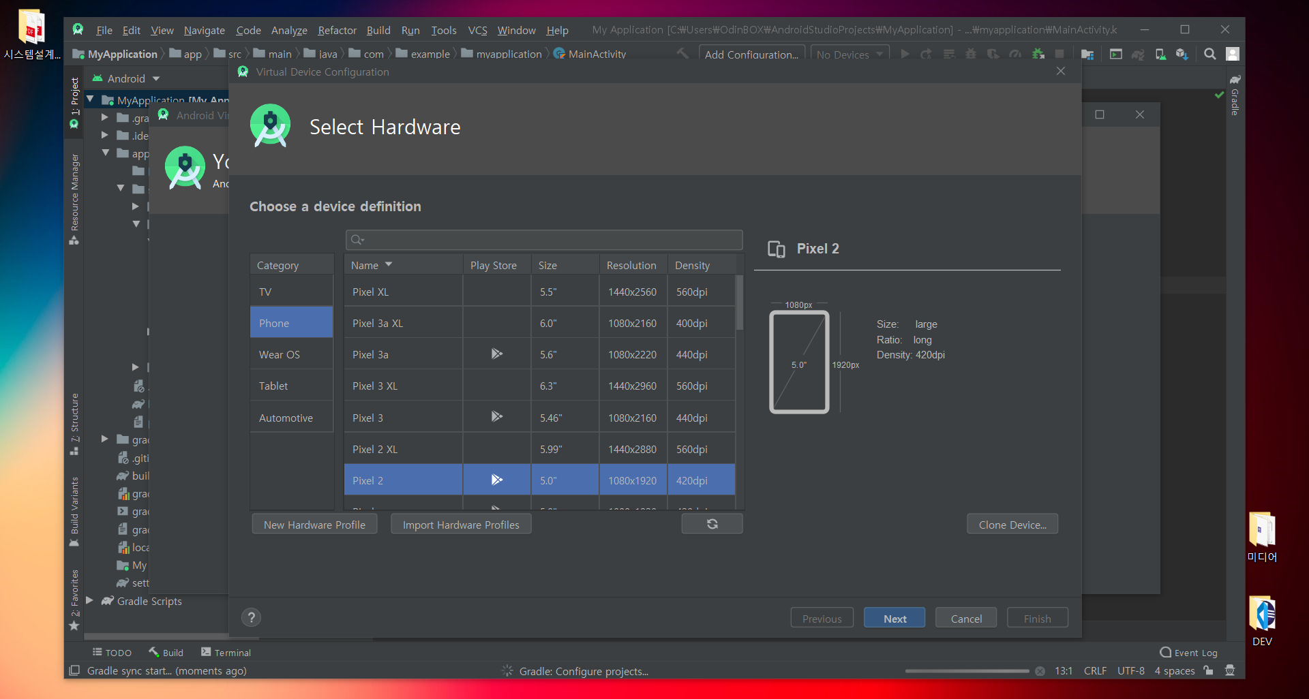Open the Gradle tool window on right edge

pos(1235,95)
